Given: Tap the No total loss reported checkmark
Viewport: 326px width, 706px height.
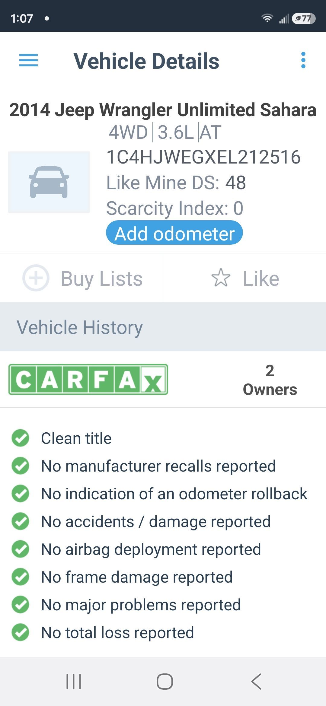Looking at the screenshot, I should tap(20, 632).
